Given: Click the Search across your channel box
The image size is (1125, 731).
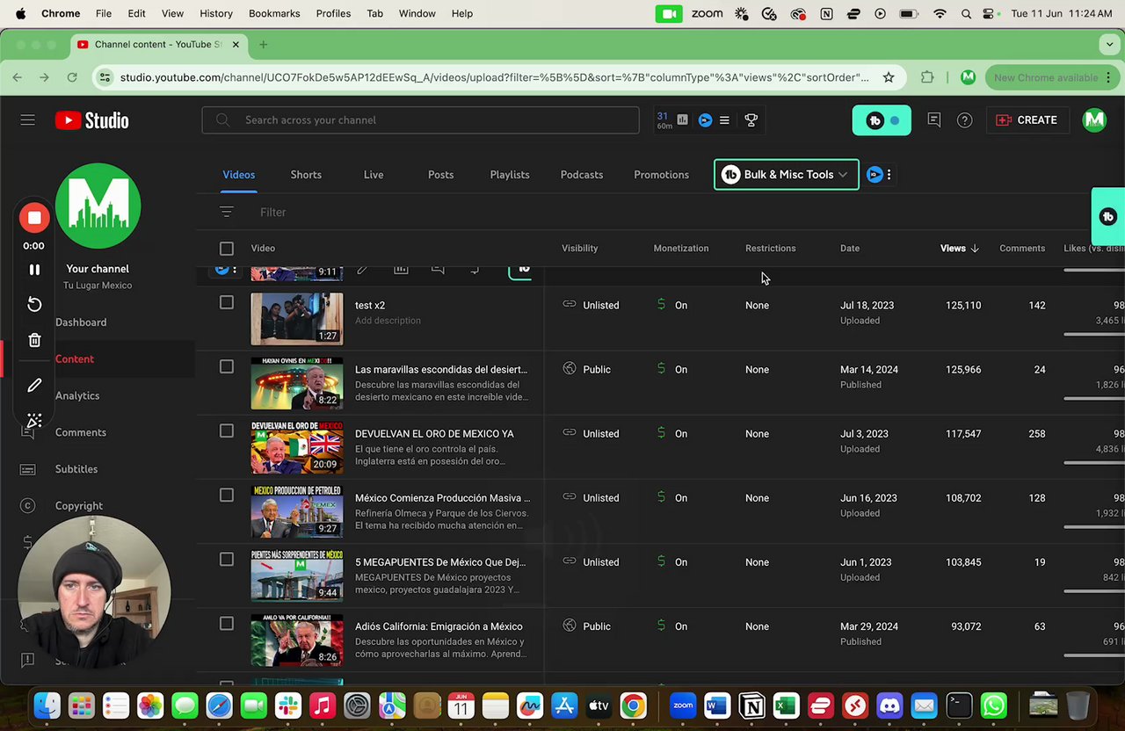Looking at the screenshot, I should 420,120.
